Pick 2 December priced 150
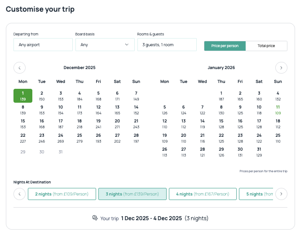The image size is (300, 235). pos(42,96)
